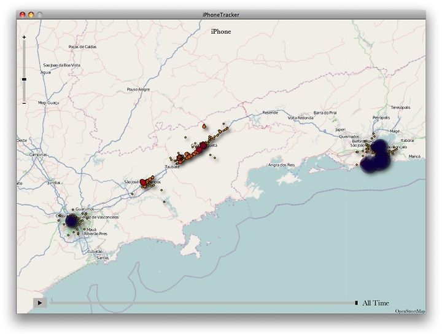Click the 'Cubatão' city label
442x336 pixels.
(95, 252)
